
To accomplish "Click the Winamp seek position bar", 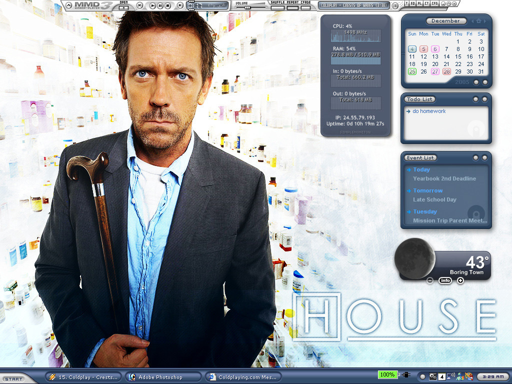I will pyautogui.click(x=207, y=5).
